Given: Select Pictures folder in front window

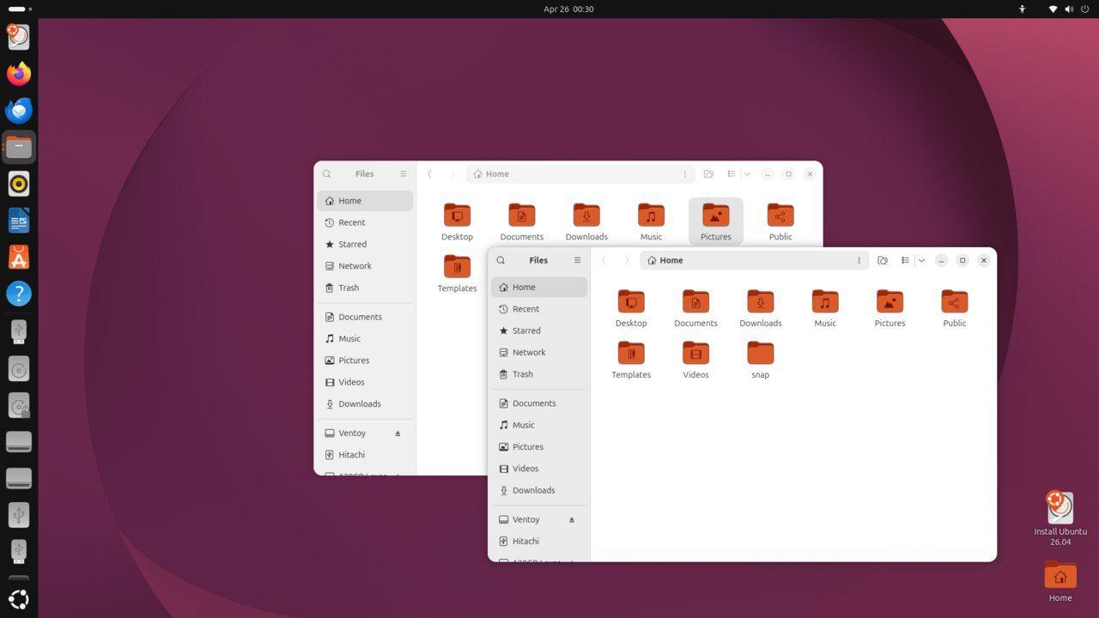Looking at the screenshot, I should [x=890, y=308].
